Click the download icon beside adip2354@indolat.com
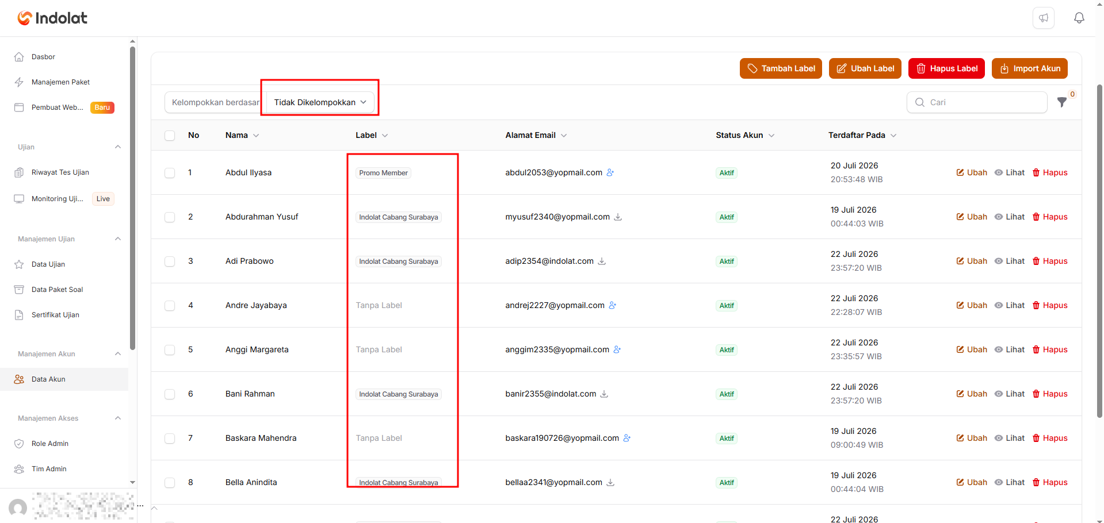1104x523 pixels. [602, 261]
